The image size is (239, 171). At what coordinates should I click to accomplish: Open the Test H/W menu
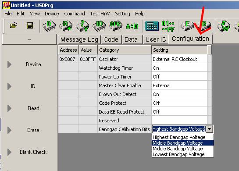[100, 14]
